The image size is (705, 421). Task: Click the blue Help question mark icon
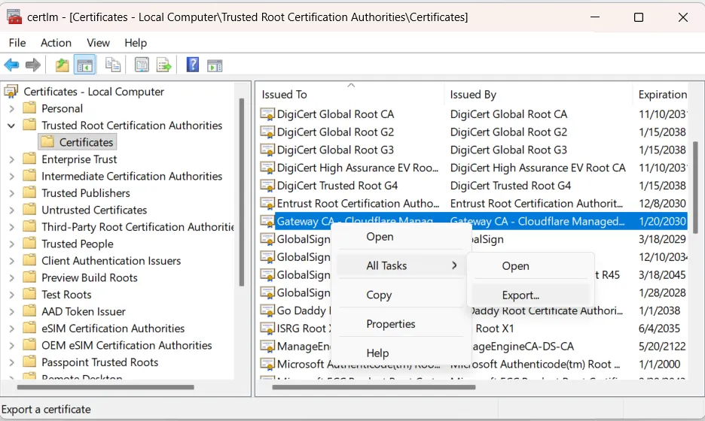click(192, 65)
